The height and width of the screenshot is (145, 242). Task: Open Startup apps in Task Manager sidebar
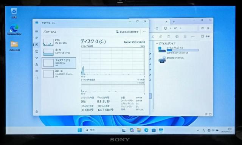click(x=37, y=58)
